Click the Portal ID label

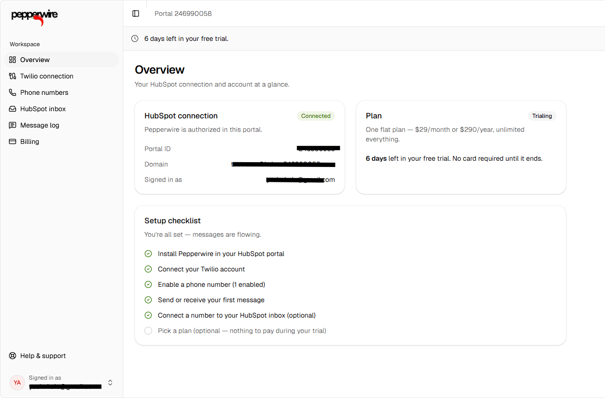(157, 149)
